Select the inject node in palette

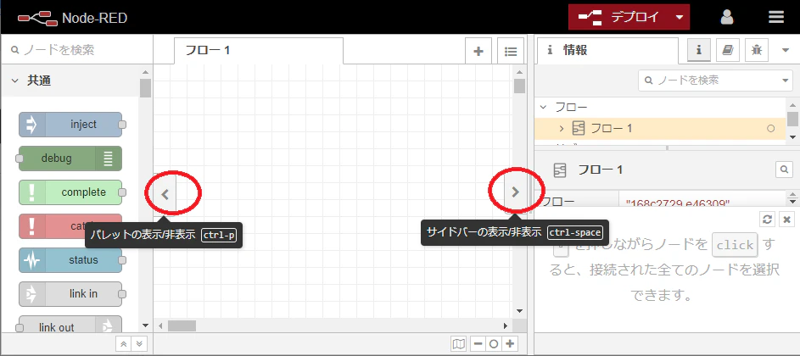[x=70, y=125]
